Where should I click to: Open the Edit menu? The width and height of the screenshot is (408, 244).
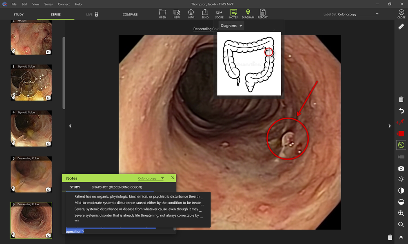pyautogui.click(x=24, y=4)
